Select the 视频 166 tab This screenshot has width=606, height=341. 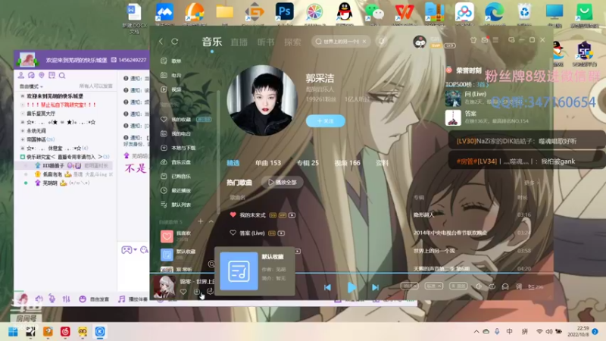point(347,163)
